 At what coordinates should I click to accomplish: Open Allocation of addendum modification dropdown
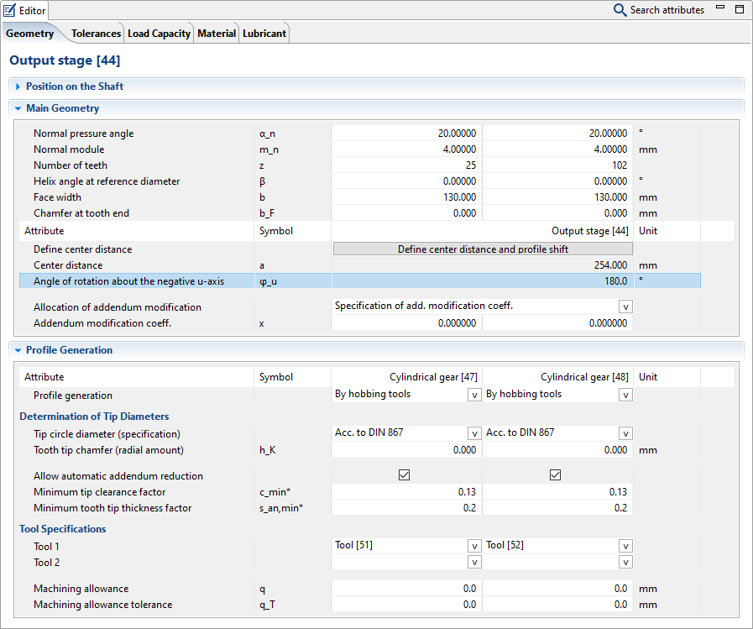point(625,307)
